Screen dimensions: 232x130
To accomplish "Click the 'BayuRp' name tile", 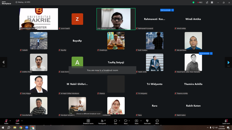I will click(x=77, y=41).
